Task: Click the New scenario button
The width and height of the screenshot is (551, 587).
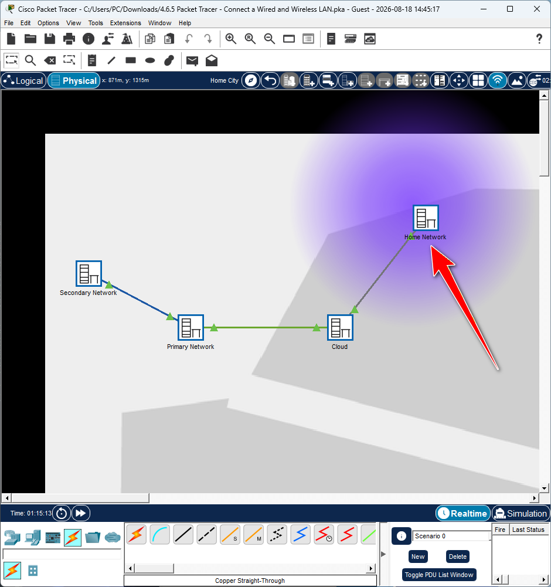Action: click(x=418, y=557)
